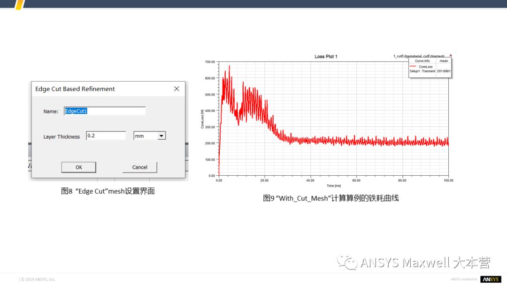Cancel the Edge Cut refinement dialog
Viewport: 507px width, 285px height.
140,167
